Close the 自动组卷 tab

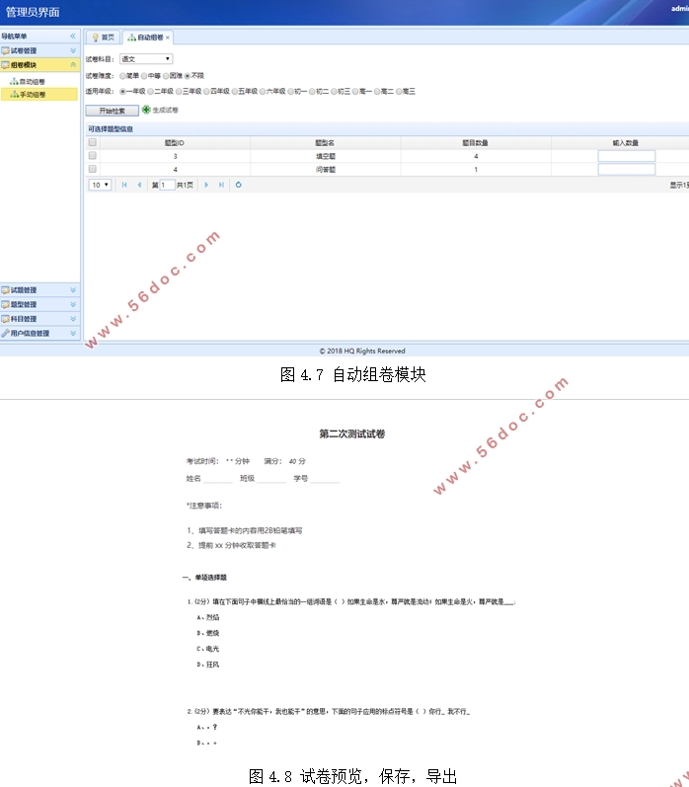click(x=168, y=38)
